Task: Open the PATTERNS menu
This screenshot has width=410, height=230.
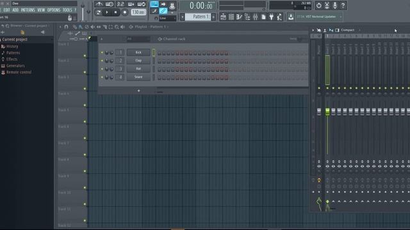Action: point(28,10)
